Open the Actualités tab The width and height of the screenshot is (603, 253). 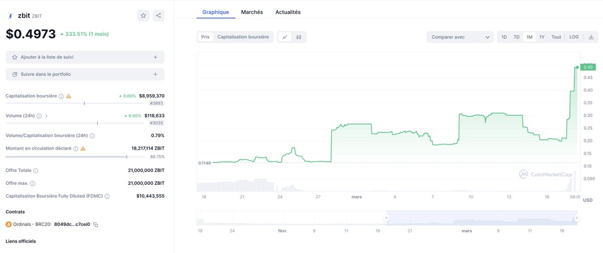click(288, 12)
